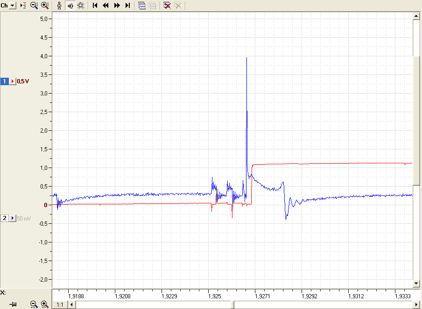Select channel 1 number box
Screen dimensions: 422x309
click(5, 81)
